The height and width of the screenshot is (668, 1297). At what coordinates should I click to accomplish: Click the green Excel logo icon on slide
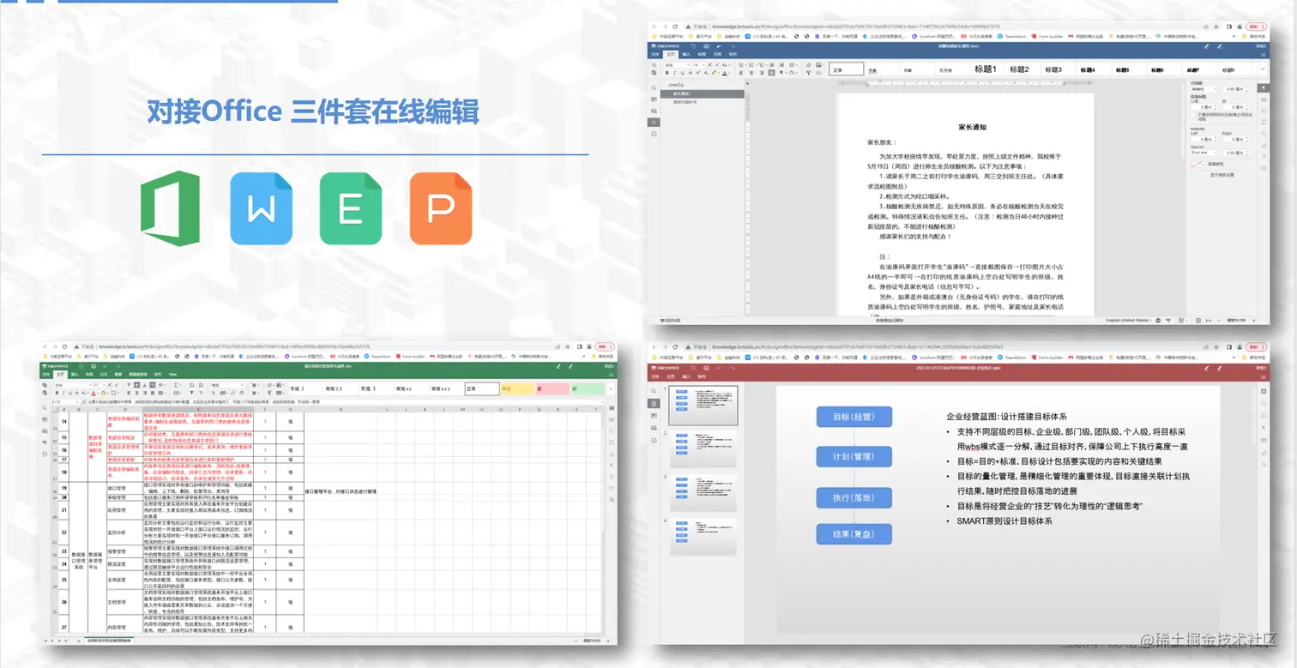[171, 208]
